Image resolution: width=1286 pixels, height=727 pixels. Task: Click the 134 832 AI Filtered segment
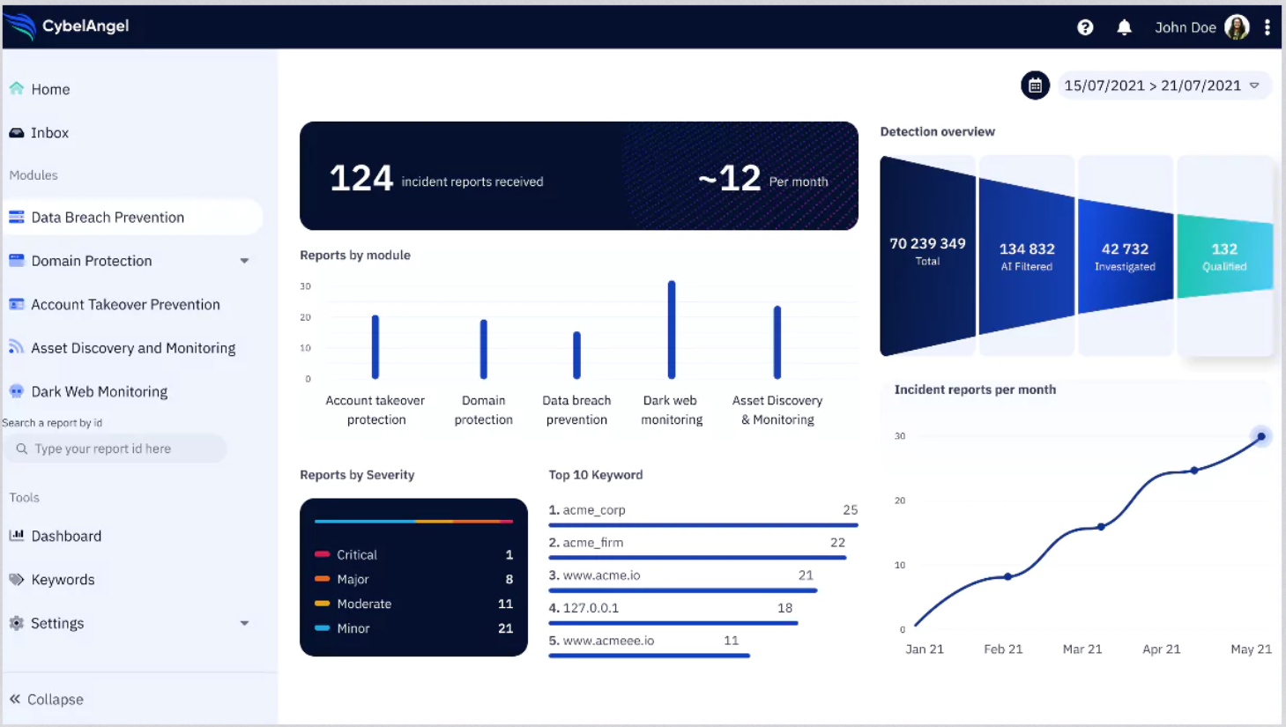pyautogui.click(x=1027, y=256)
